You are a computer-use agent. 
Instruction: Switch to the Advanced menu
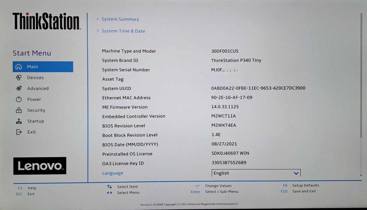[38, 88]
